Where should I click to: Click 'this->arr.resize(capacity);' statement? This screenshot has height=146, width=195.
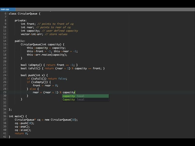pyautogui.click(x=47, y=55)
